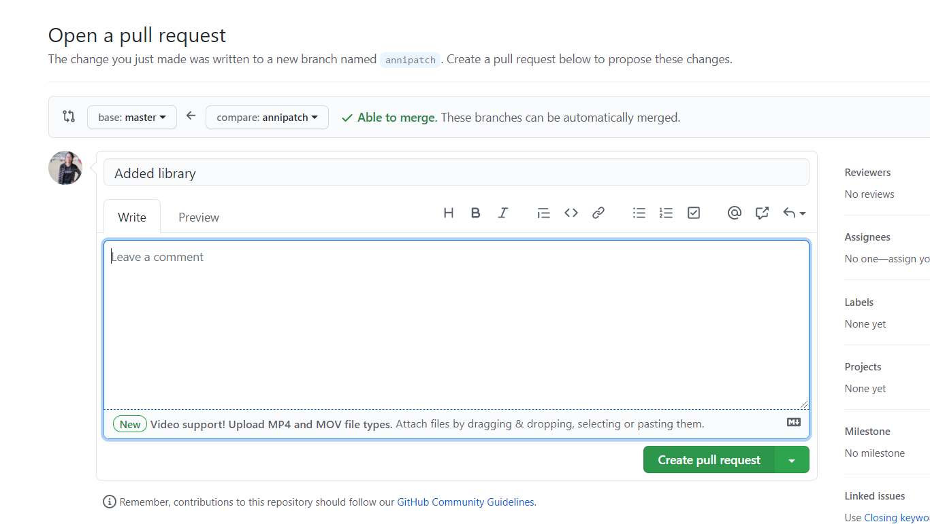
Task: Add a hyperlink via link icon
Action: (598, 213)
